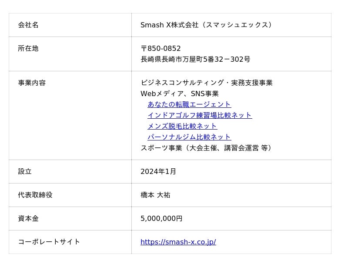Image resolution: width=348 pixels, height=267 pixels.
Task: Click the 会社名 row label
Action: pyautogui.click(x=28, y=25)
